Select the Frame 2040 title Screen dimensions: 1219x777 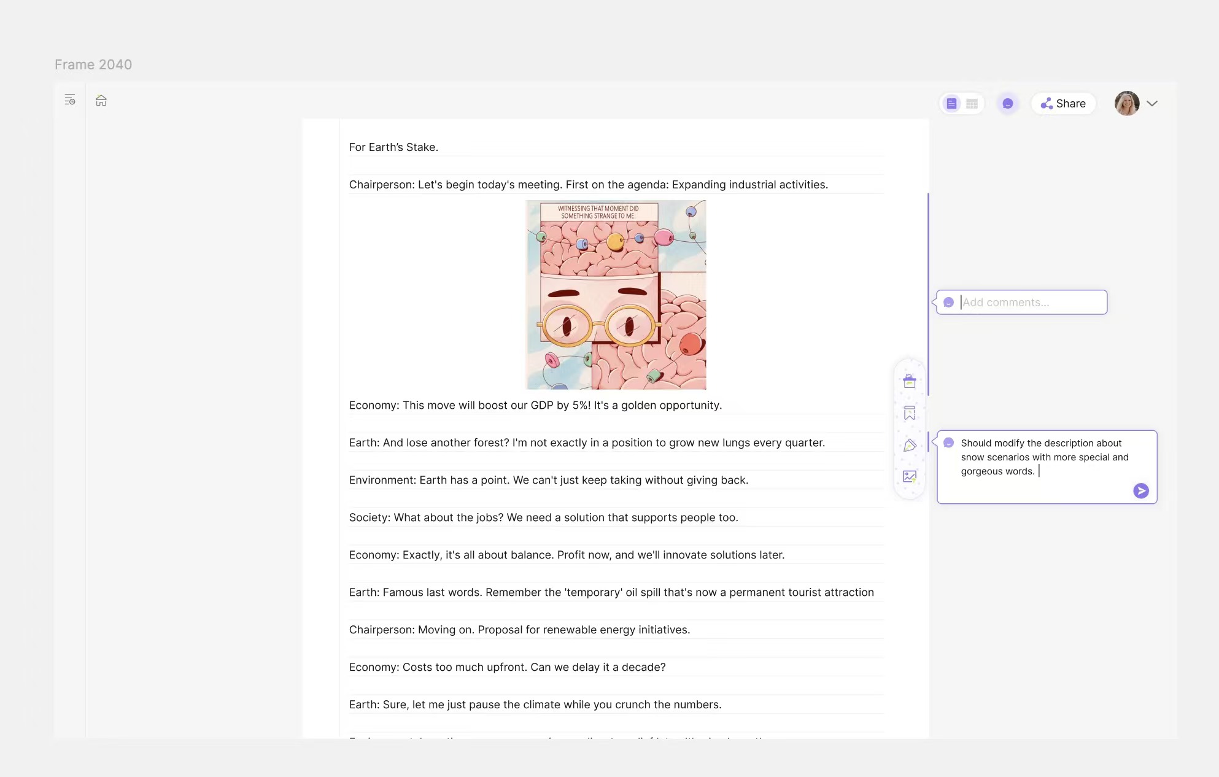[x=93, y=64]
